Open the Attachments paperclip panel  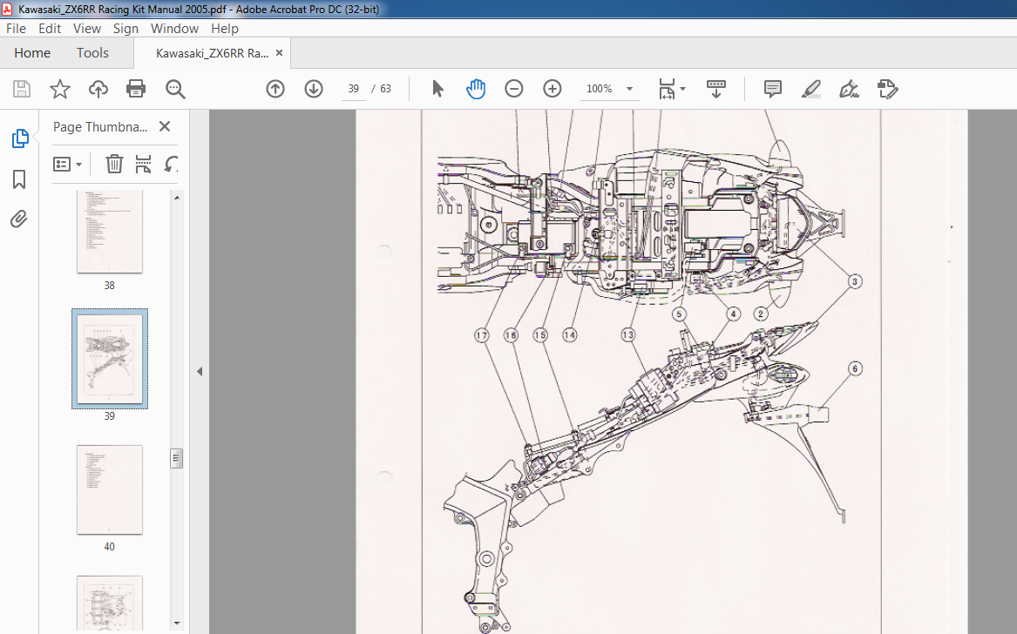[19, 219]
